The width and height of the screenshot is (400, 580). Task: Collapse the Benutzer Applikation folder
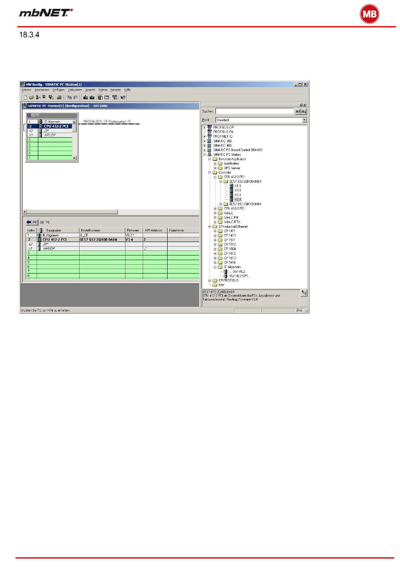[x=210, y=159]
